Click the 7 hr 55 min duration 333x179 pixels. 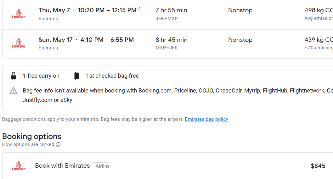click(171, 10)
